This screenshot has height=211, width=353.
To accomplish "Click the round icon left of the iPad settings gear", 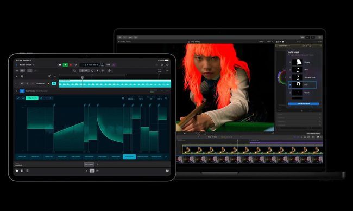I will point(162,65).
